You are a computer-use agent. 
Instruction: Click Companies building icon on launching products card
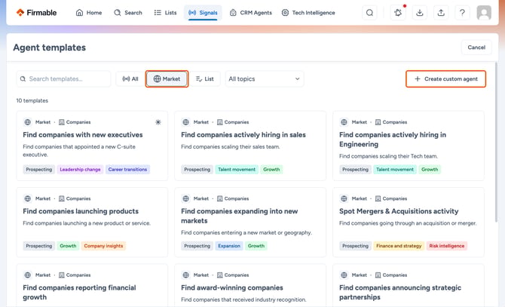pyautogui.click(x=62, y=198)
